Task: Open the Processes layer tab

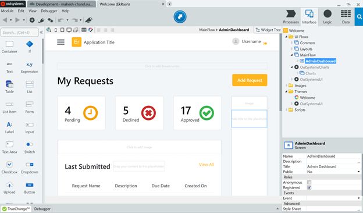Action: pyautogui.click(x=291, y=17)
